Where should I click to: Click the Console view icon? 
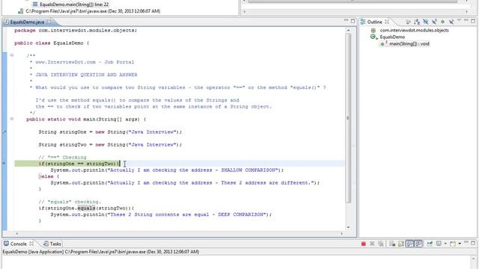point(6,244)
